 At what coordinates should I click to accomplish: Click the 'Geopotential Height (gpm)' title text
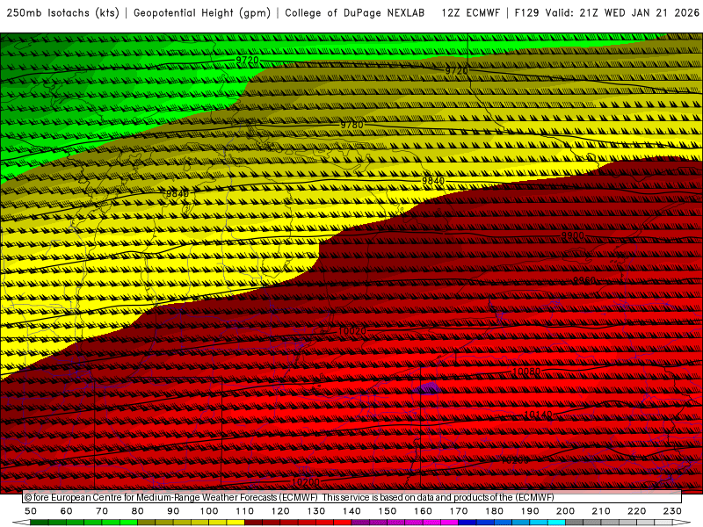(202, 13)
